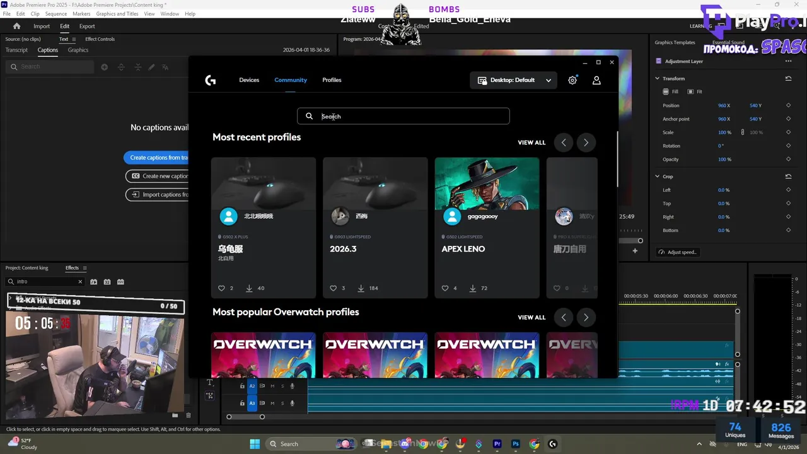Image resolution: width=807 pixels, height=454 pixels.
Task: Click the Logitech G logo
Action: (x=211, y=80)
